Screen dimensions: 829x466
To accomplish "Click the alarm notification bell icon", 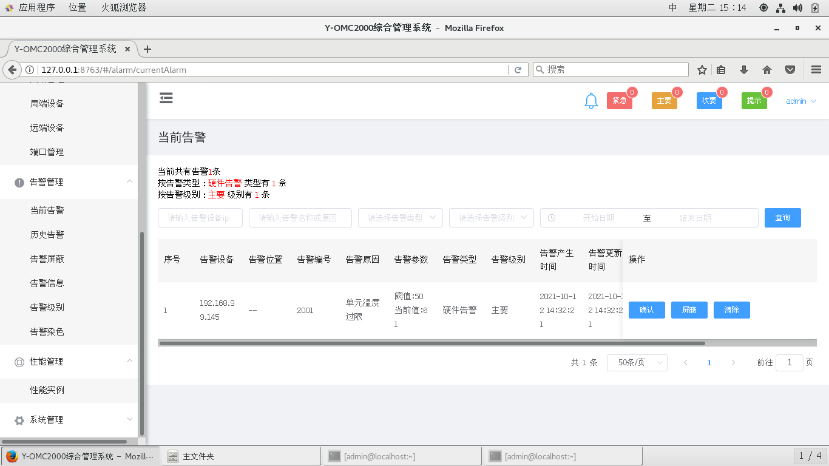I will pos(591,101).
